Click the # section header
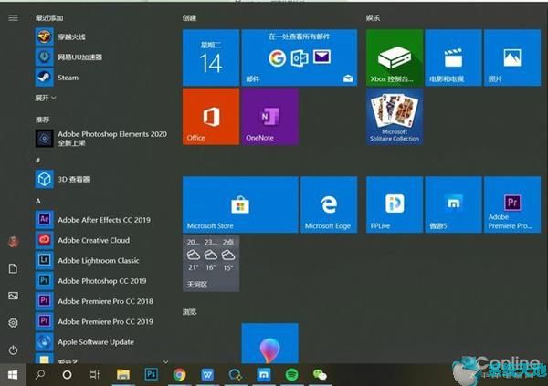Viewport: 548px width, 386px height. coord(37,160)
